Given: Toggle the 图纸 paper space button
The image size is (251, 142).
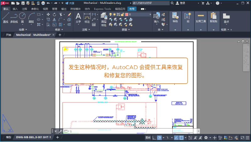Looking at the screenshot, I should tap(148, 138).
